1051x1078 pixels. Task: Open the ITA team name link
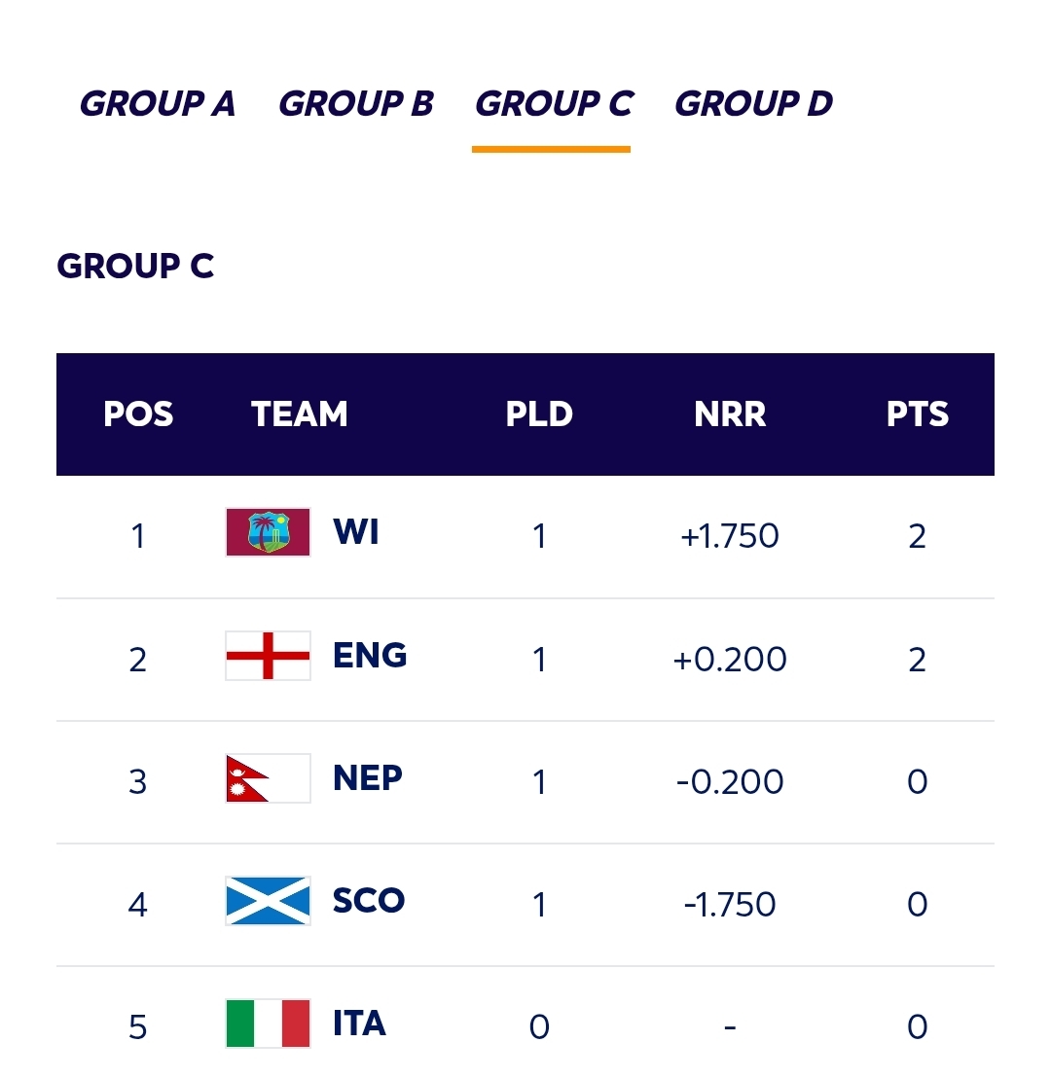tap(359, 1024)
